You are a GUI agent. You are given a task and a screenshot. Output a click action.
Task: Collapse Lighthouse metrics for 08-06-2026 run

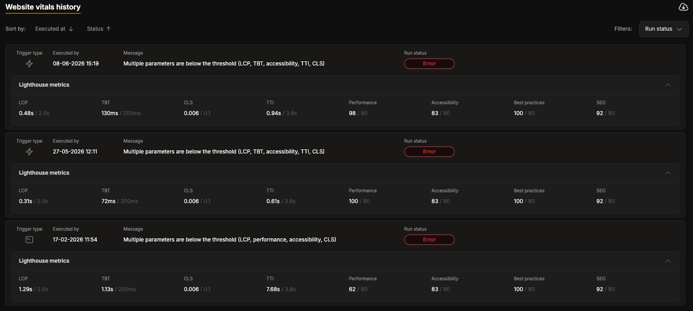tap(668, 85)
